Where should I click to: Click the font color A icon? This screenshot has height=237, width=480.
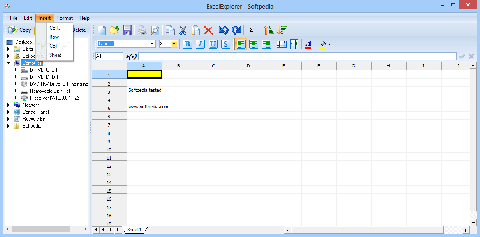pyautogui.click(x=308, y=44)
